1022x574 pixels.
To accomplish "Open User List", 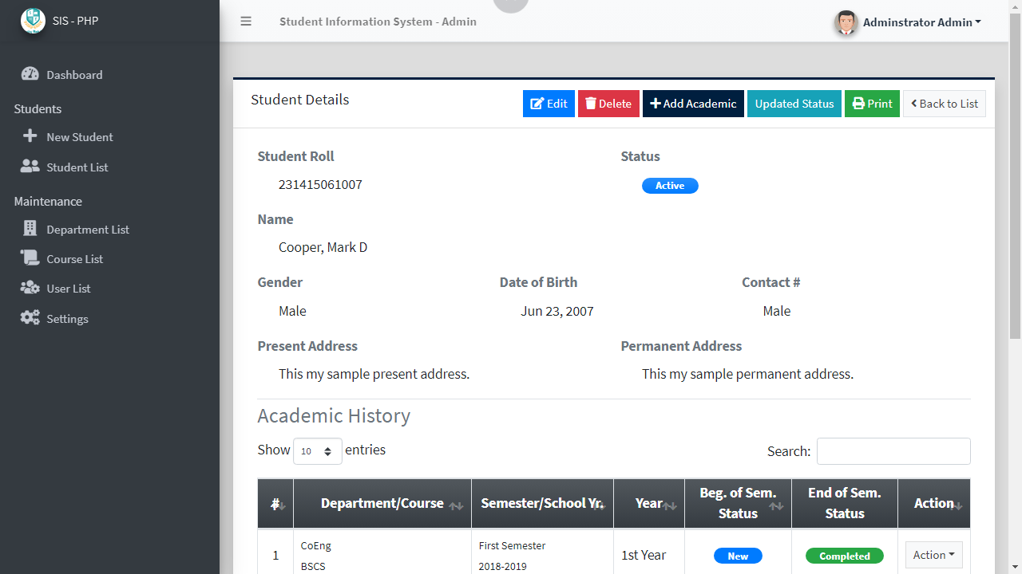I will click(109, 288).
